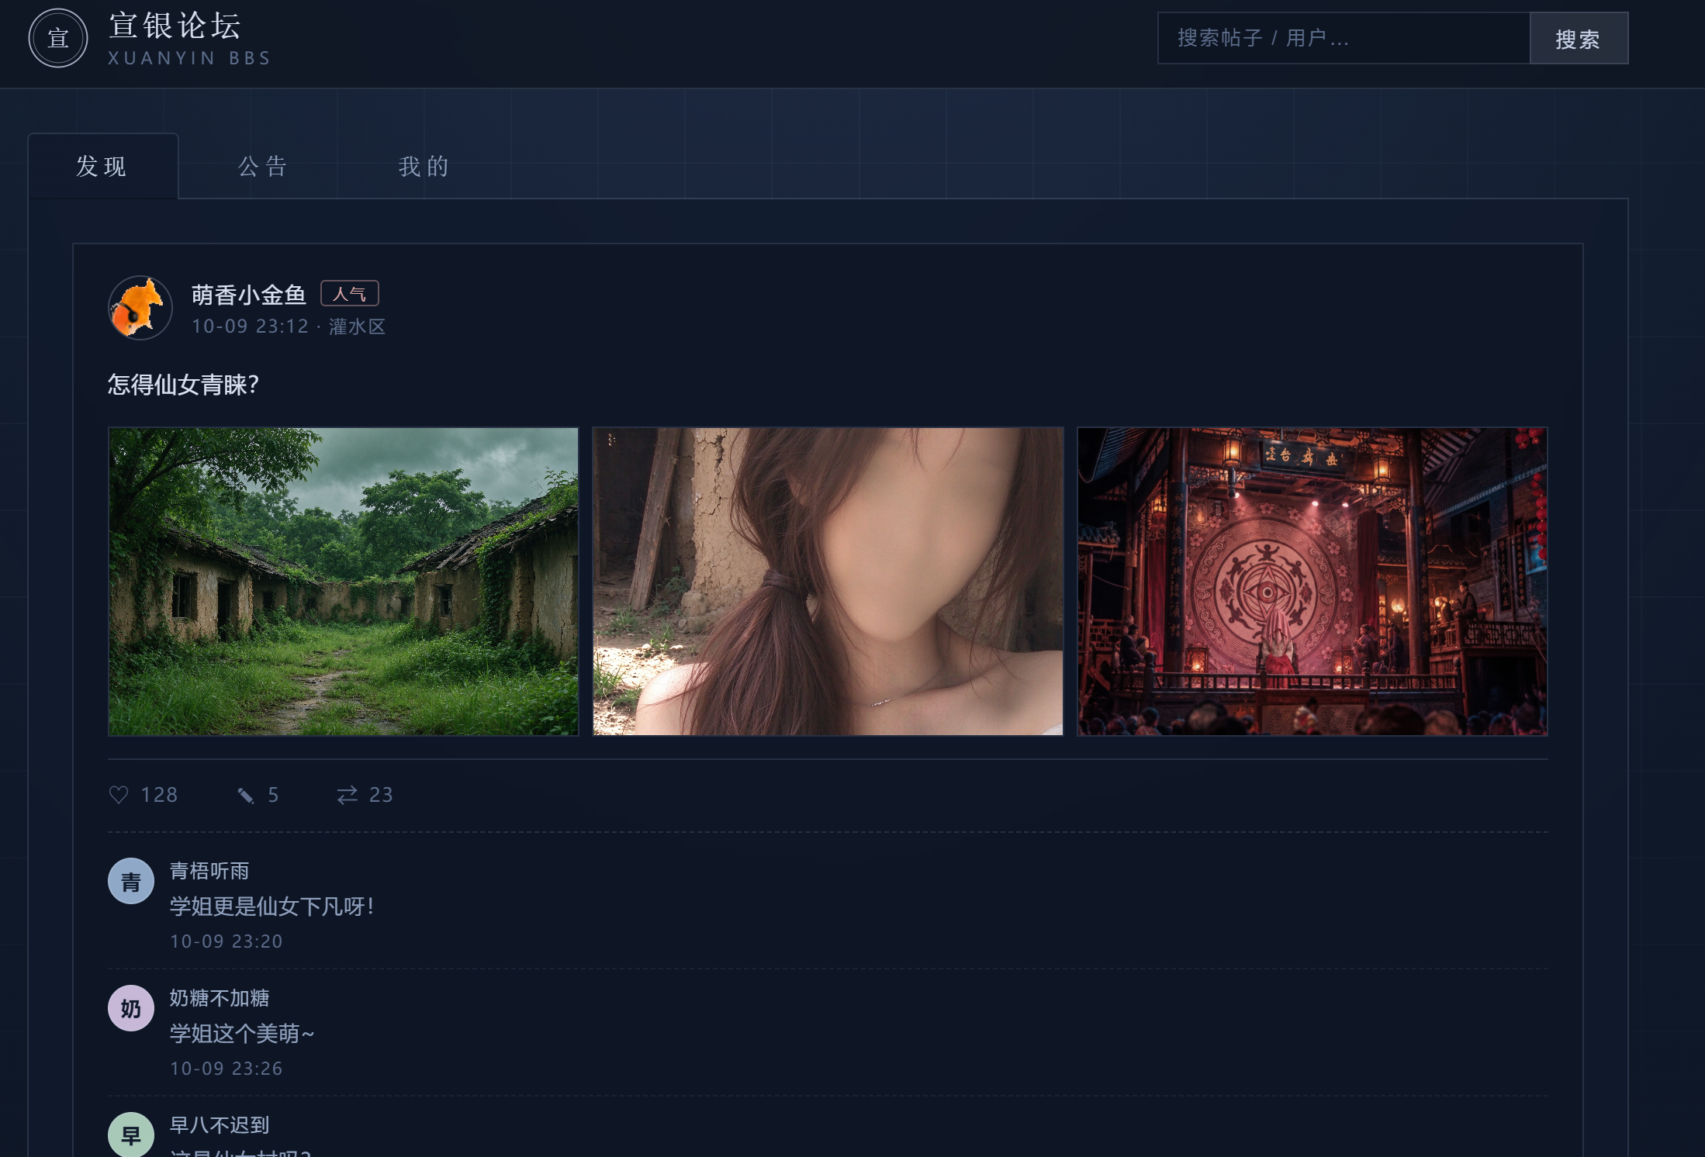Screen dimensions: 1705x1157
Task: Open 奶糖不加糖's 奶 avatar
Action: (x=131, y=1008)
